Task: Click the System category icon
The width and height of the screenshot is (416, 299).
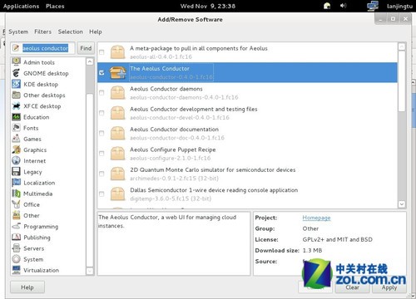Action: pos(17,259)
